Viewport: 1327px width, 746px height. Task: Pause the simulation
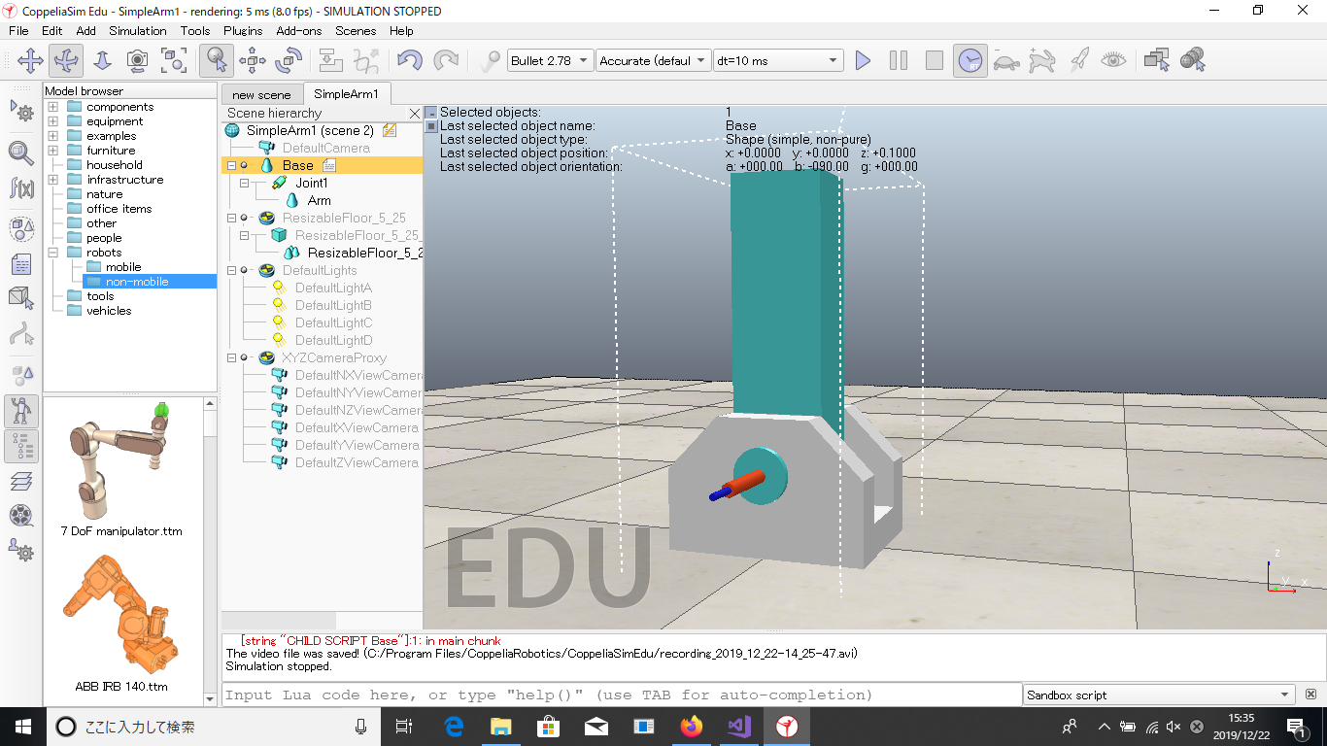[x=899, y=60]
